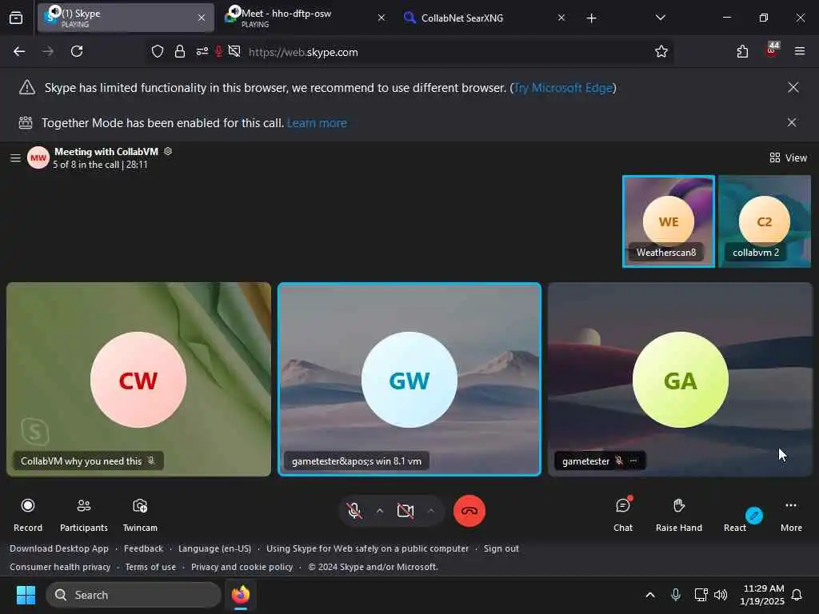The height and width of the screenshot is (614, 819).
Task: Open Terms of use
Action: (x=150, y=567)
